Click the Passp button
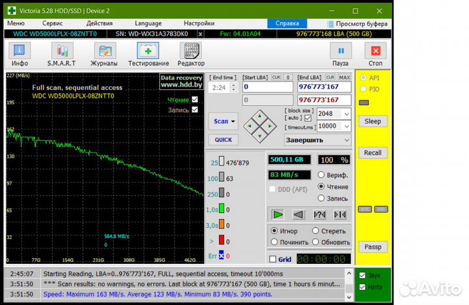This screenshot has height=305, width=469. coord(373,247)
